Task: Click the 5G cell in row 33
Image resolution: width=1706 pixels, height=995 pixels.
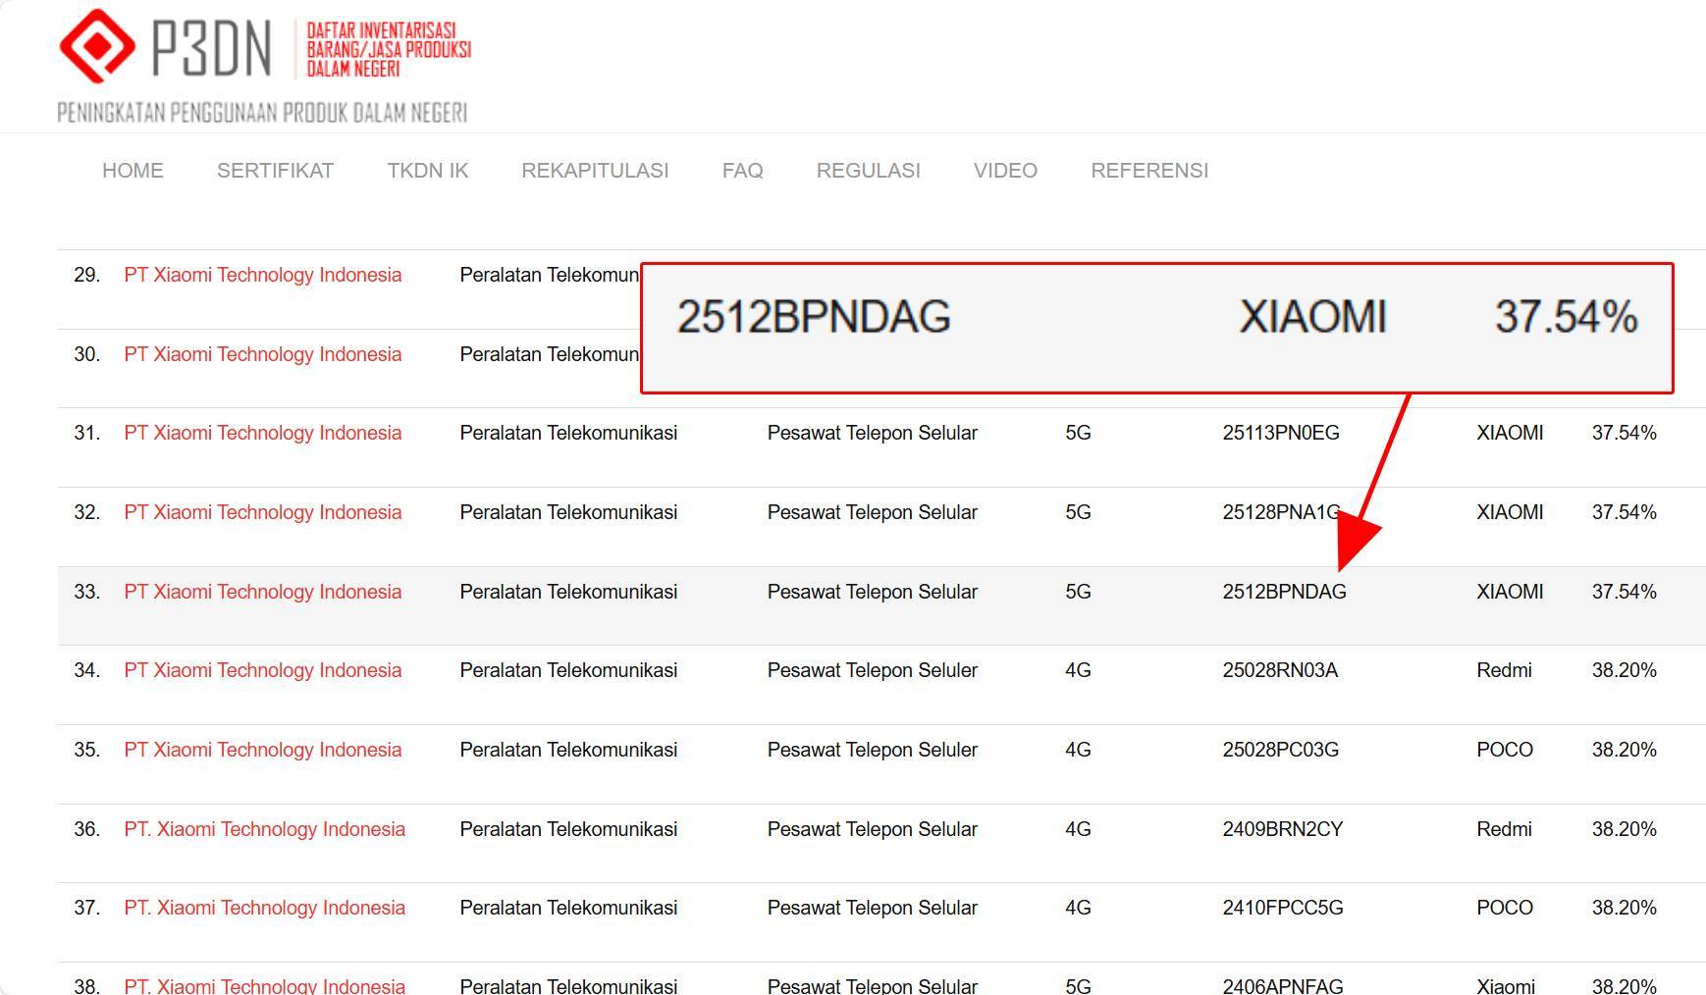Action: (1078, 592)
